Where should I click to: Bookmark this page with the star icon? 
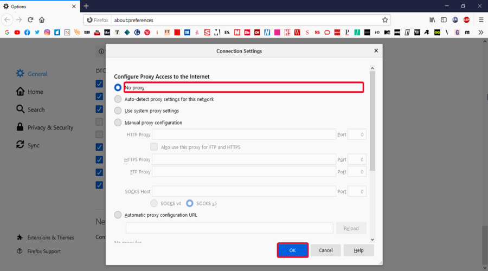(x=385, y=20)
